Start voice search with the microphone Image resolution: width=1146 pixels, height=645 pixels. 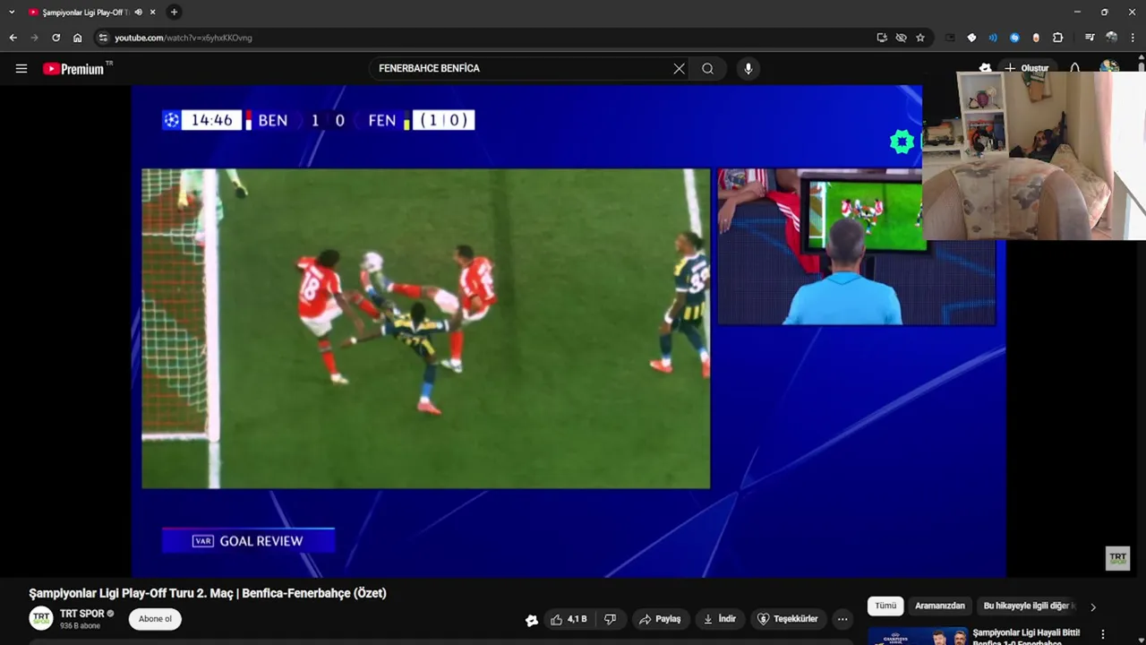point(748,68)
